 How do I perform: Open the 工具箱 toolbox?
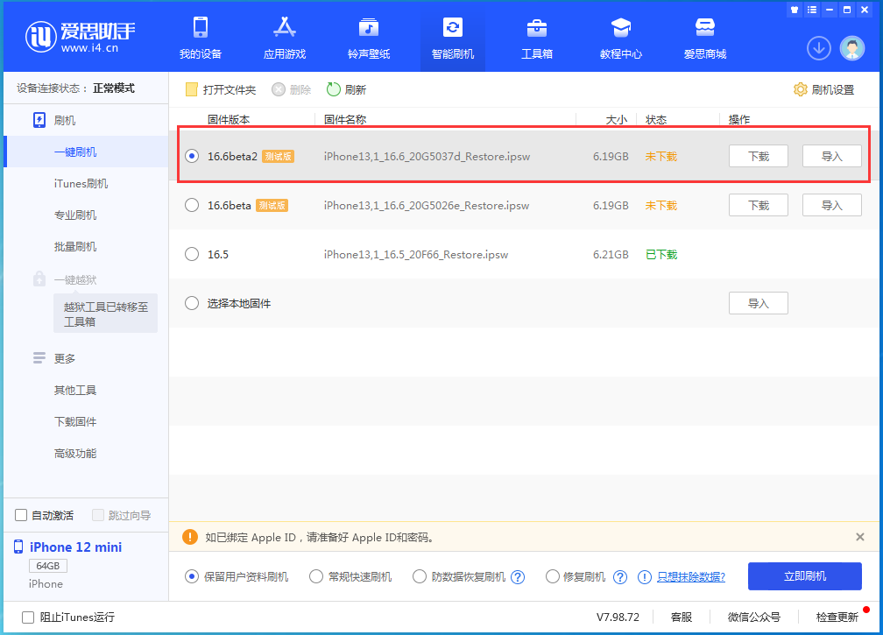[x=537, y=39]
